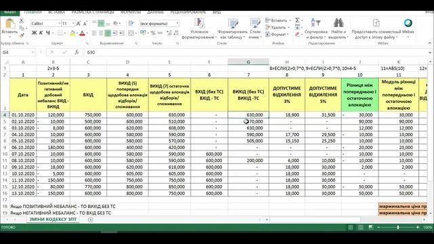434x244 pixels.
Task: Increase font size with the large A icon
Action: (79, 24)
